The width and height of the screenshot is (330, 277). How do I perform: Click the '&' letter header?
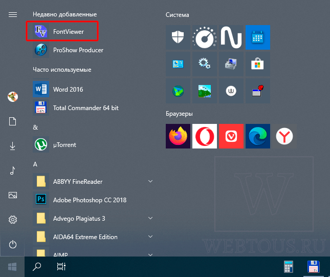click(x=35, y=127)
